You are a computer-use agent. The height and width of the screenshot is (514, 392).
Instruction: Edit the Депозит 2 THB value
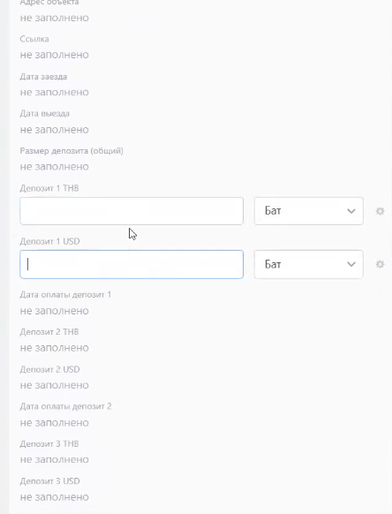click(x=55, y=347)
